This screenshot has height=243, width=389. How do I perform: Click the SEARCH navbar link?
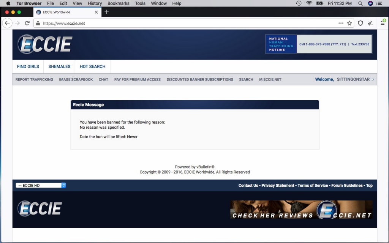click(x=246, y=79)
